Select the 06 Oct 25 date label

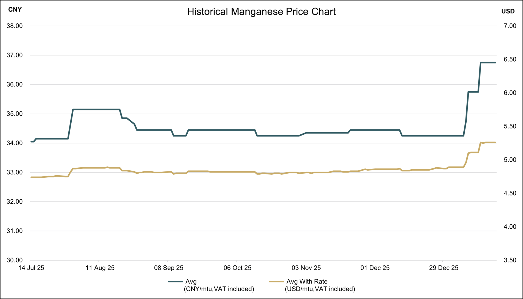[x=237, y=268]
